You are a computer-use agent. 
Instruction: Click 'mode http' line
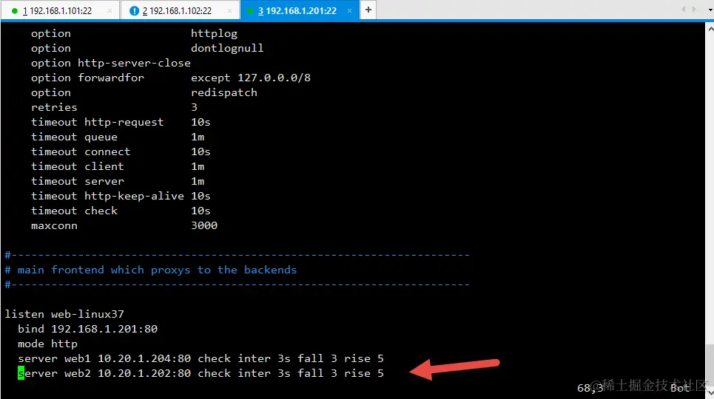coord(47,344)
